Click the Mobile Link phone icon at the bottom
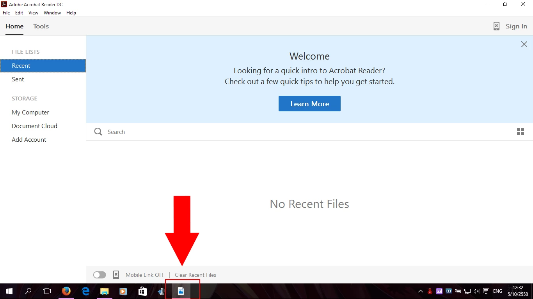533x299 pixels. click(x=116, y=275)
